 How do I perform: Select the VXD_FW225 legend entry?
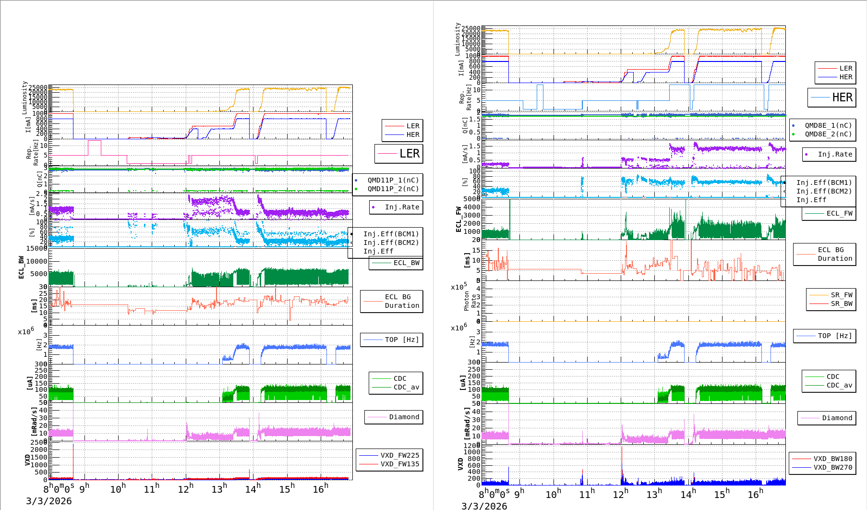[x=399, y=455]
